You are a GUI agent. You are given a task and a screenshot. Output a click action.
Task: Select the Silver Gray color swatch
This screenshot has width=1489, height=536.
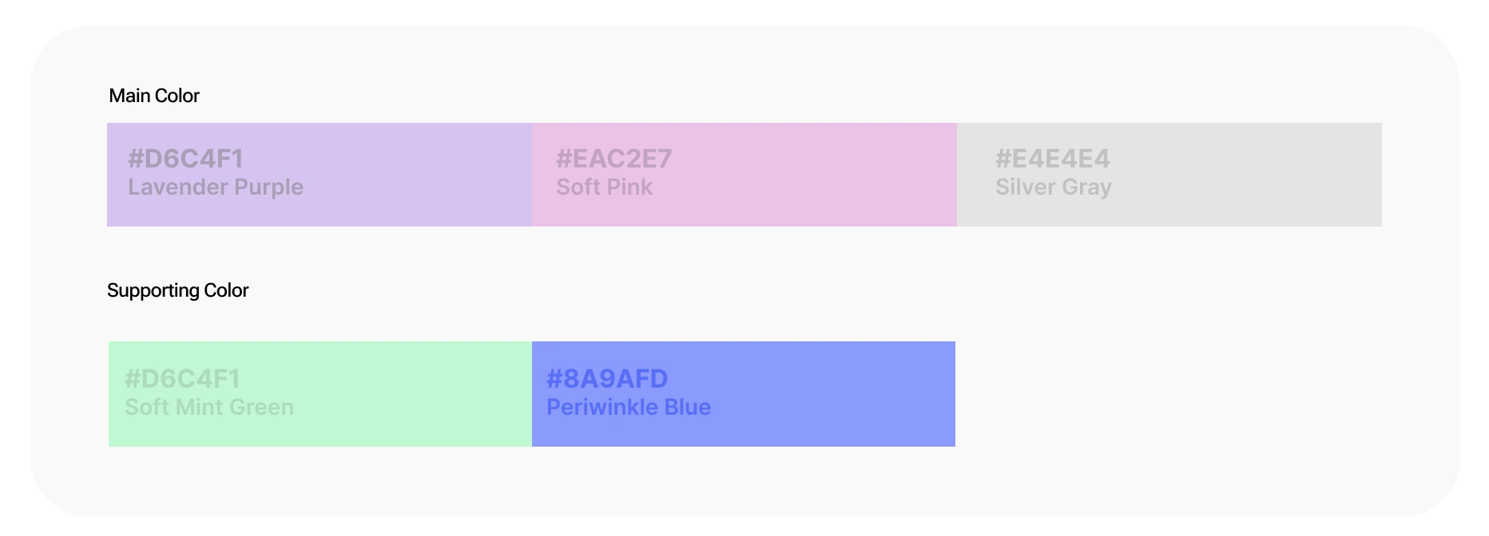(1169, 175)
